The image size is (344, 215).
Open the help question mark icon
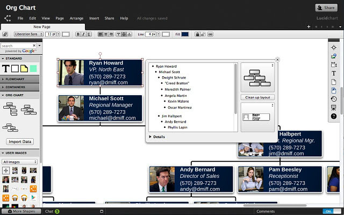[334, 116]
